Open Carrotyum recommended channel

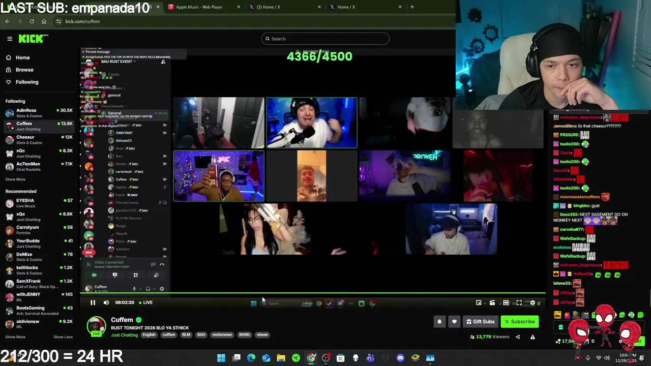40,230
